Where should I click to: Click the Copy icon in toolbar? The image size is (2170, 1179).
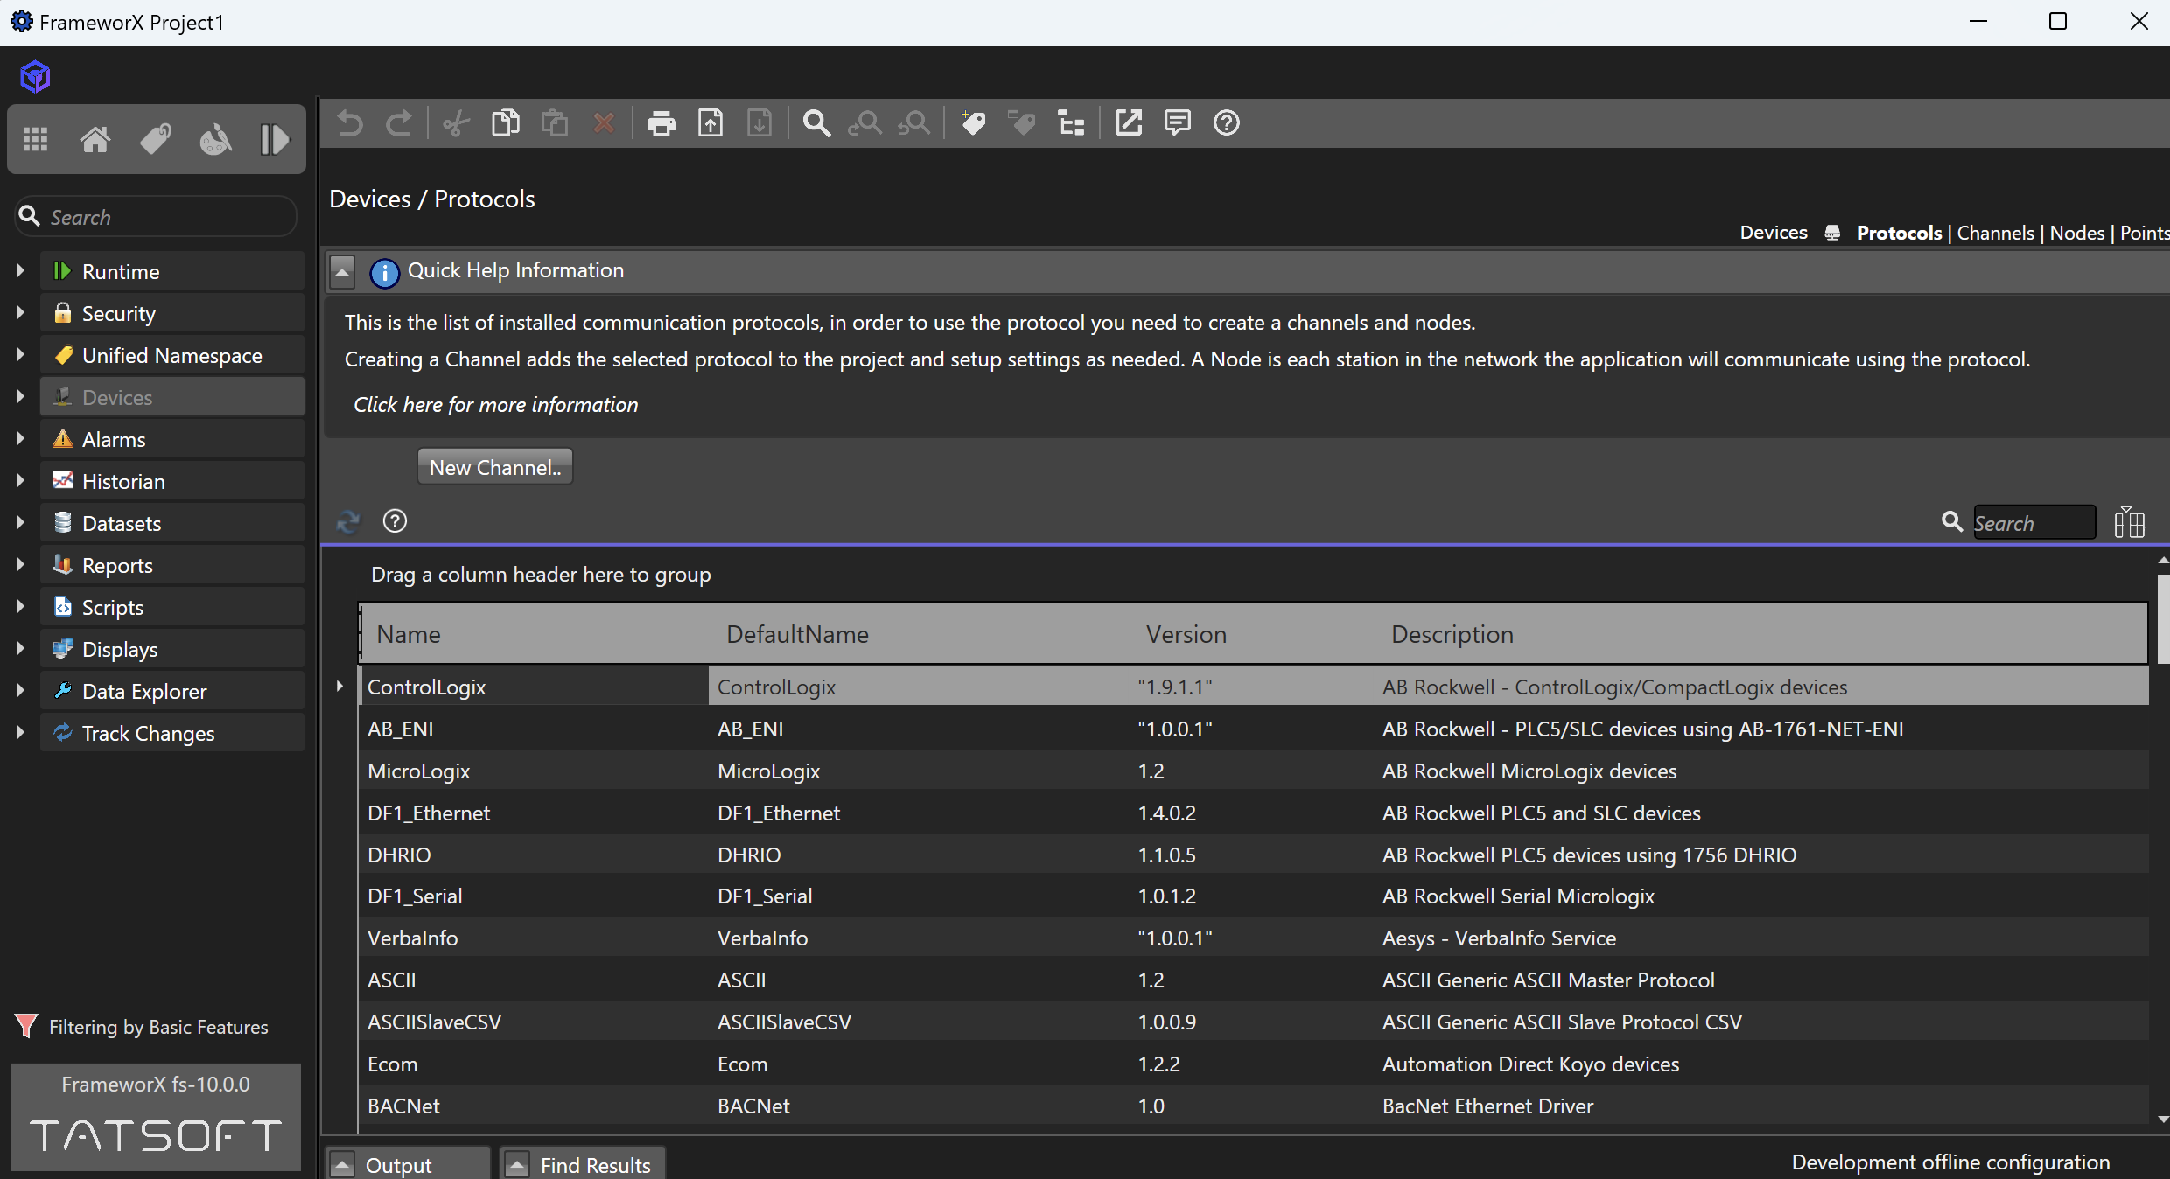coord(506,123)
